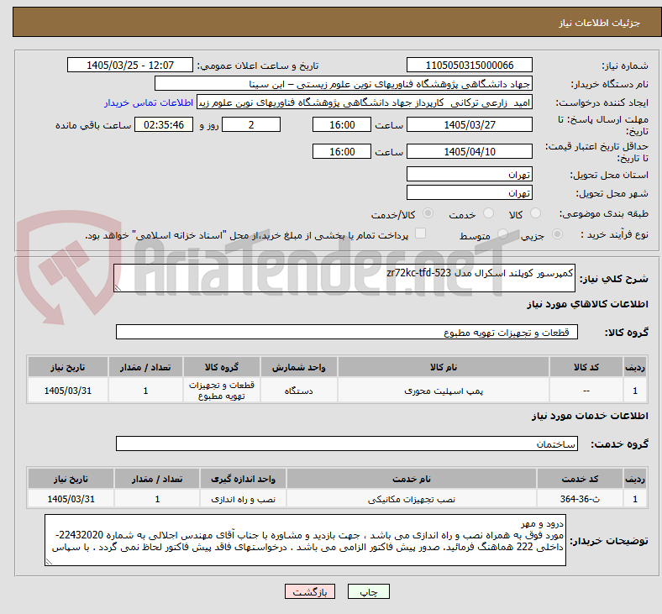Click the چاپ (print) button
This screenshot has height=614, width=662.
pos(368,591)
